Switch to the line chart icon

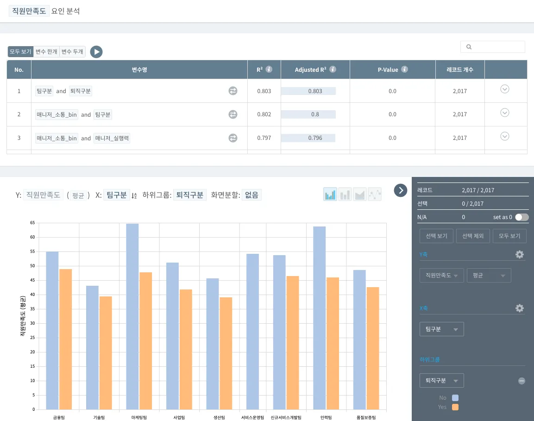coord(375,195)
